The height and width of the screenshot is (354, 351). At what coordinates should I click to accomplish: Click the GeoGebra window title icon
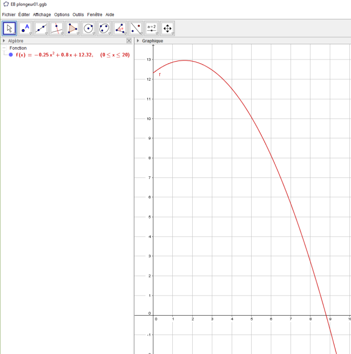(x=6, y=4)
